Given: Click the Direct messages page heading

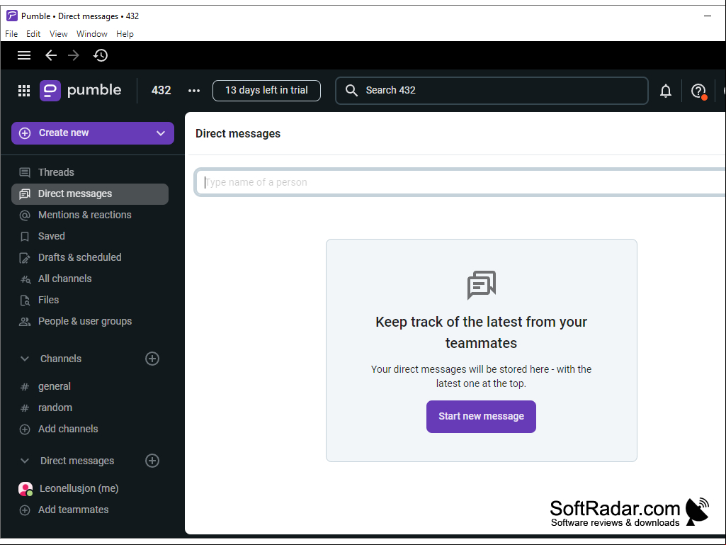Looking at the screenshot, I should coord(238,133).
